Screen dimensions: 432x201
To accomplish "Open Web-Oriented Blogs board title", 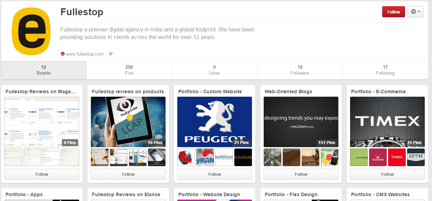I will 288,92.
